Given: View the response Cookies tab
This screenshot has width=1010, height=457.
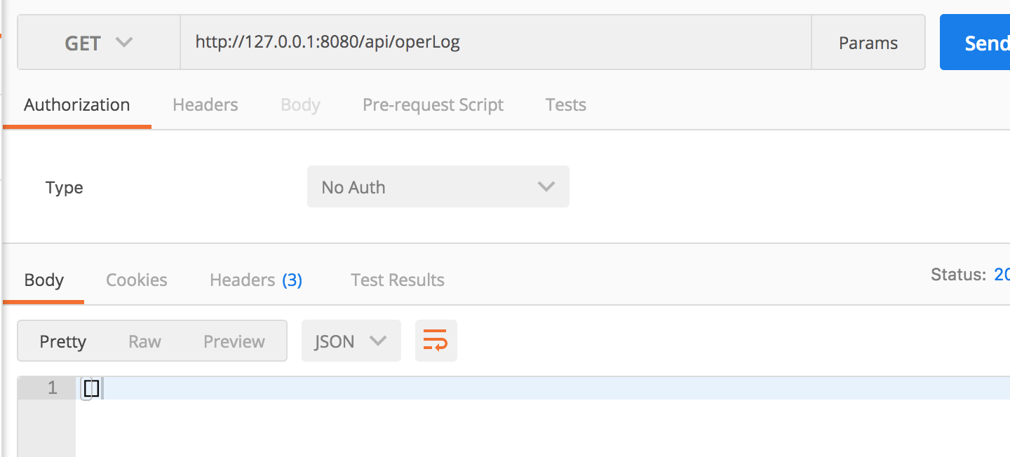Looking at the screenshot, I should [137, 280].
